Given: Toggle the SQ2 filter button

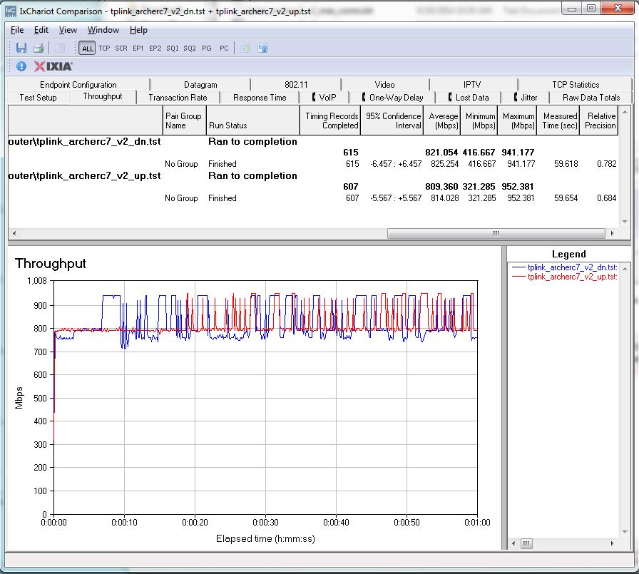Looking at the screenshot, I should [190, 48].
